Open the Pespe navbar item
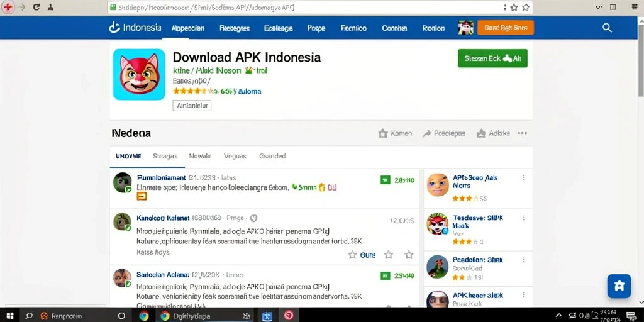Viewport: 644px width, 322px height. (316, 28)
